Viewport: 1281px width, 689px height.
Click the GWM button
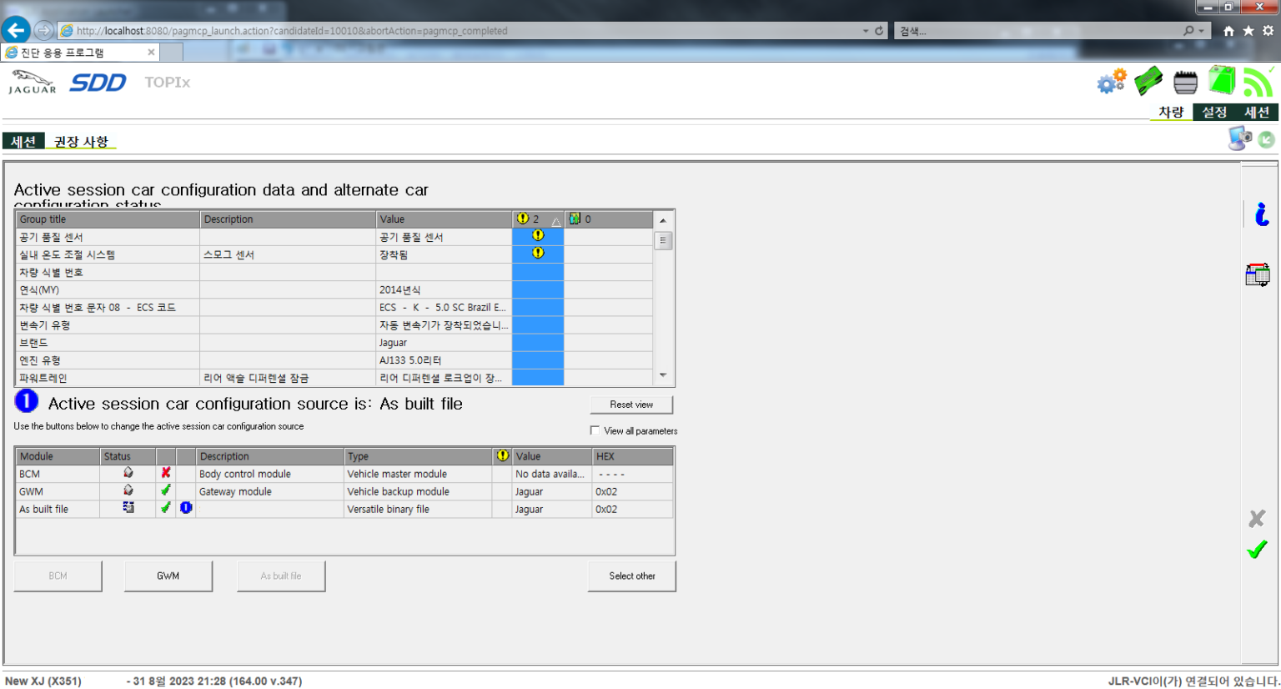(168, 576)
